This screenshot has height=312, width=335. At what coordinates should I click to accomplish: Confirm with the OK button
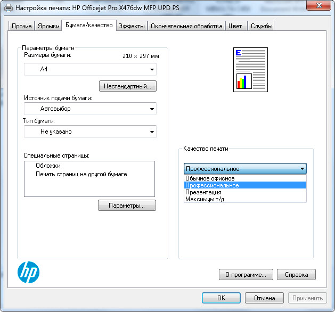[x=221, y=298]
